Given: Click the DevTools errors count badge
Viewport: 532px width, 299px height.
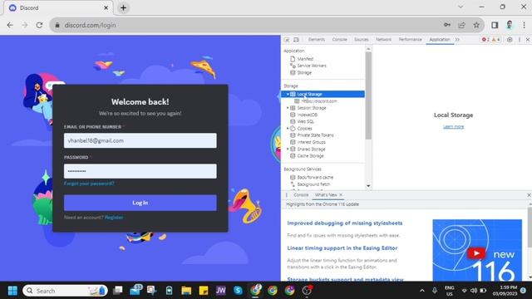Looking at the screenshot, I should pyautogui.click(x=485, y=40).
